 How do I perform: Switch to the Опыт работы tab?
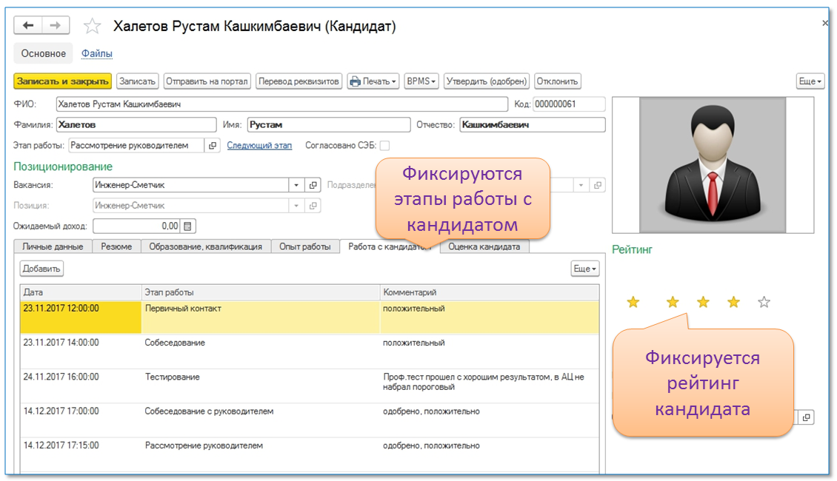click(x=304, y=246)
